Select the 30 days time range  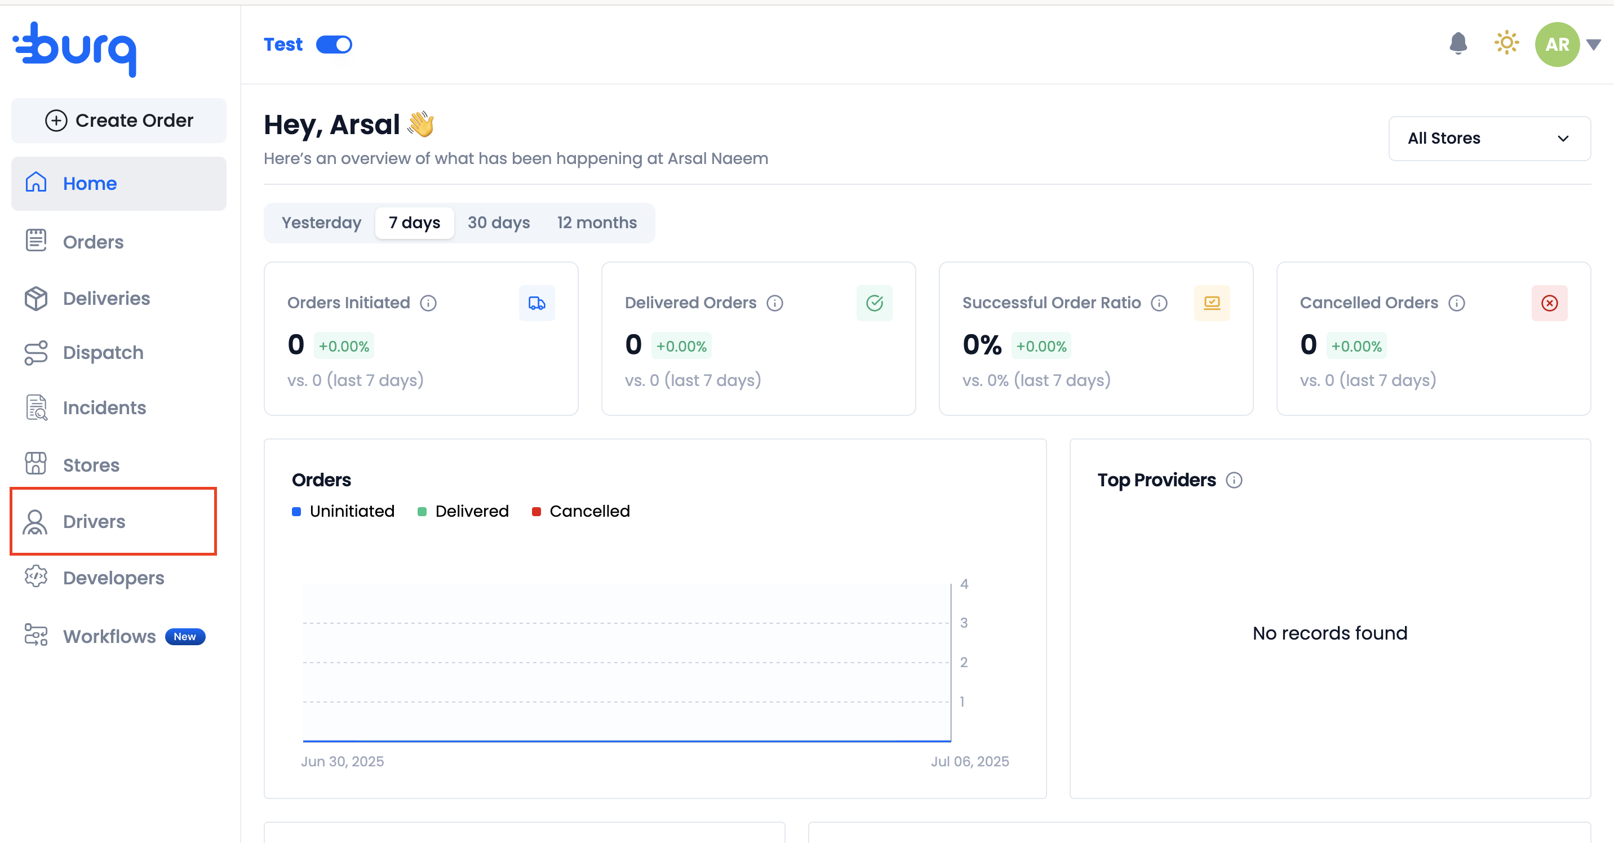pyautogui.click(x=499, y=223)
